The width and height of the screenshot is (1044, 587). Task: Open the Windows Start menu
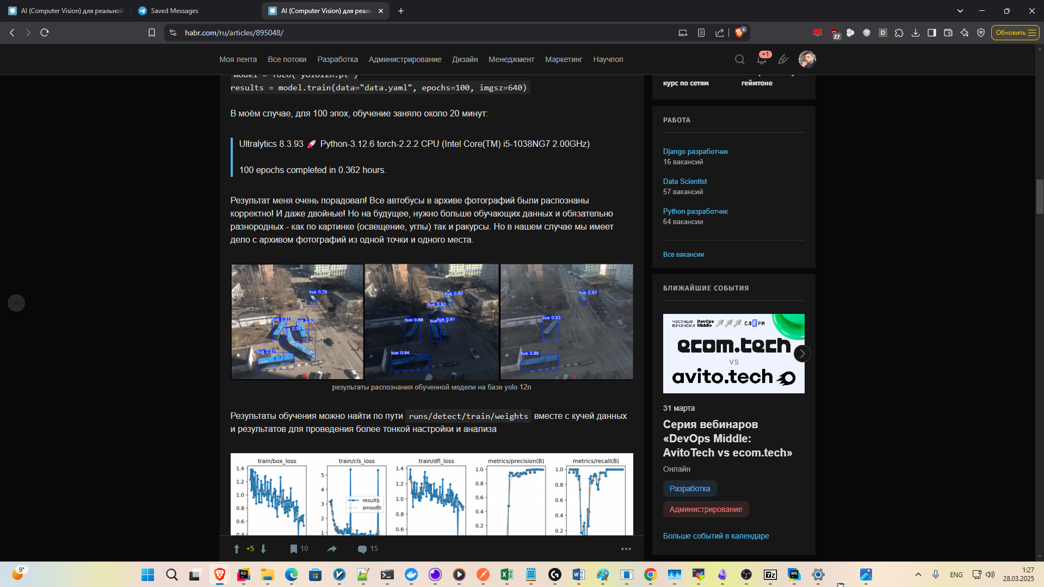point(147,574)
